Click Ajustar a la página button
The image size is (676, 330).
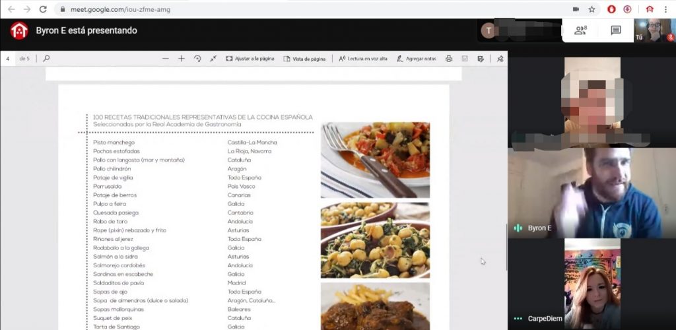(x=250, y=59)
